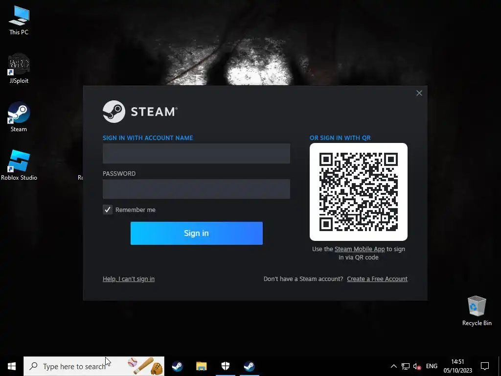Open the network status tray icon
The image size is (501, 376).
406,366
